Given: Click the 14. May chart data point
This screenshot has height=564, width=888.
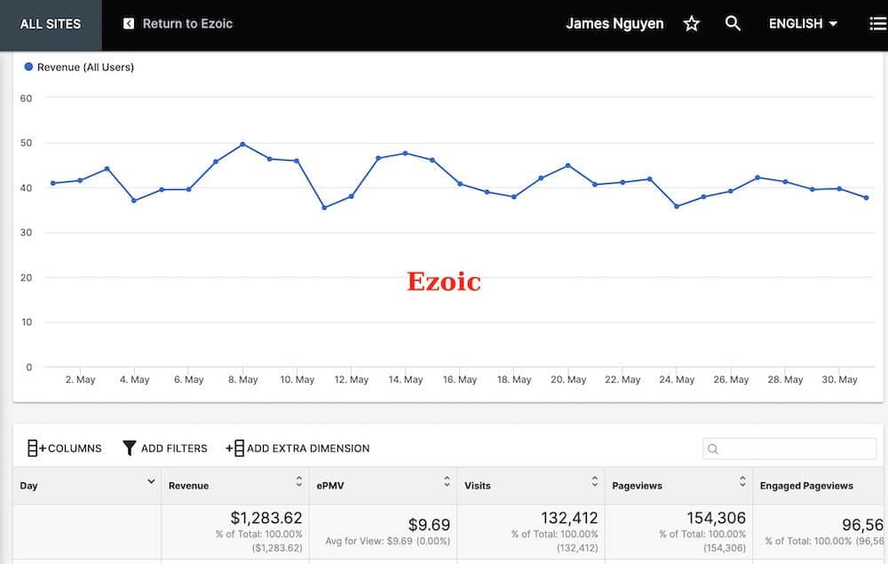Looking at the screenshot, I should pyautogui.click(x=406, y=154).
